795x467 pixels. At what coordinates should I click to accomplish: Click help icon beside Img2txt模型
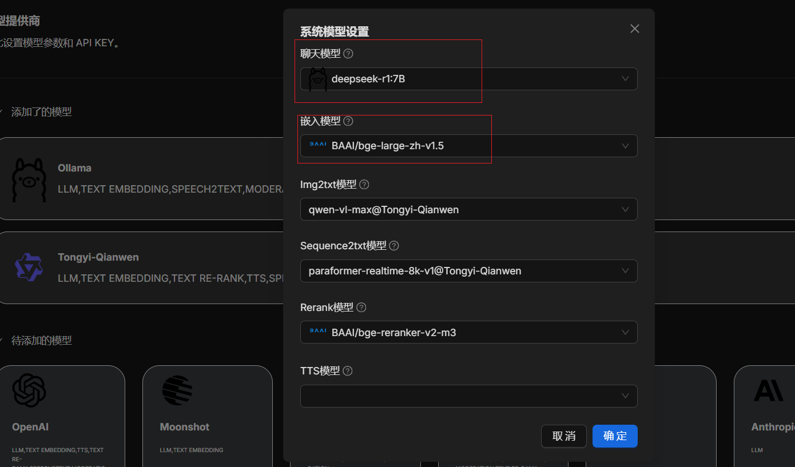(364, 185)
